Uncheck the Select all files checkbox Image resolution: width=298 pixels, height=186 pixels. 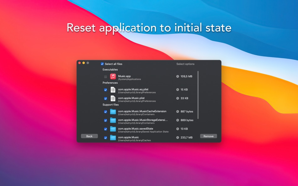(102, 64)
